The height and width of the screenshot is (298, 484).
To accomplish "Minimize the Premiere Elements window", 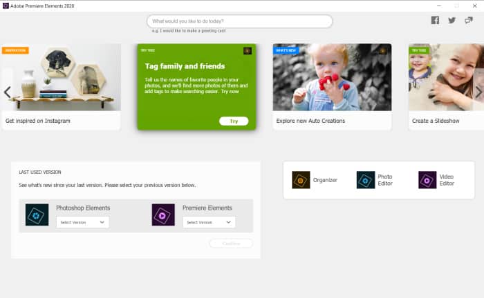I will pos(439,6).
